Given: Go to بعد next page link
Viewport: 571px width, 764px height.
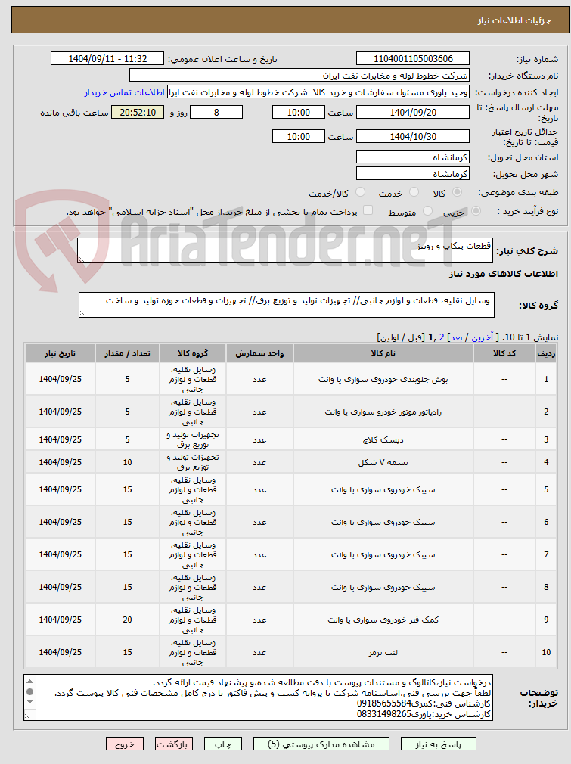Looking at the screenshot, I should pyautogui.click(x=457, y=337).
